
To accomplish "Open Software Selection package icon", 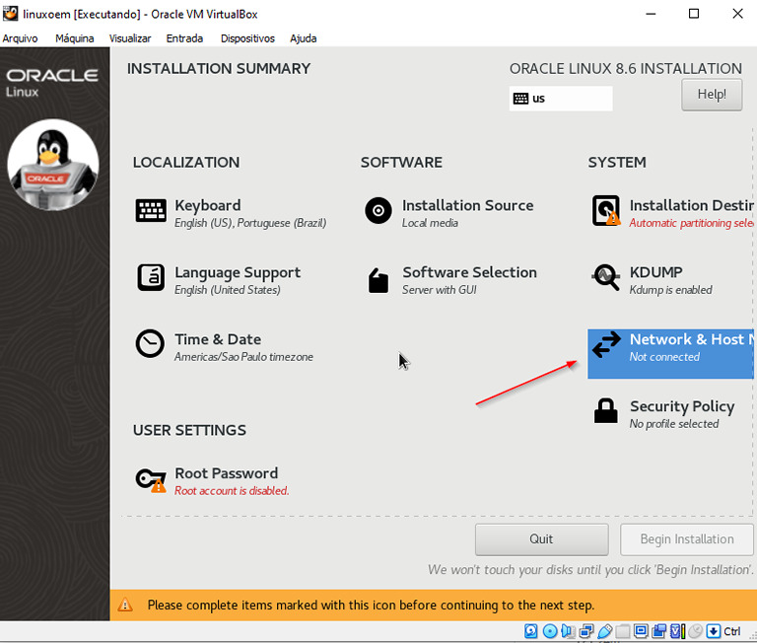I will (x=378, y=280).
